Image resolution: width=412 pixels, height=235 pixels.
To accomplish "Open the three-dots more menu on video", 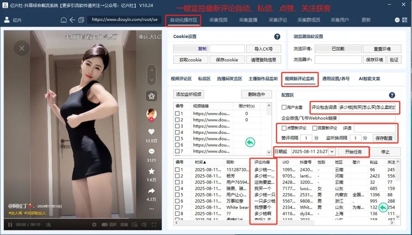I will [x=151, y=209].
